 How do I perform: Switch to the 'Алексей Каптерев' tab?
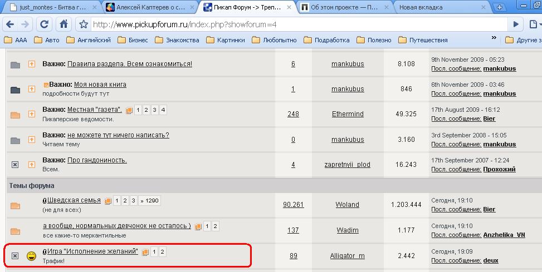point(150,7)
